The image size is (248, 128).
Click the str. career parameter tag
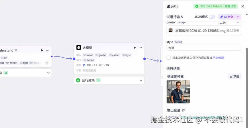click(114, 55)
